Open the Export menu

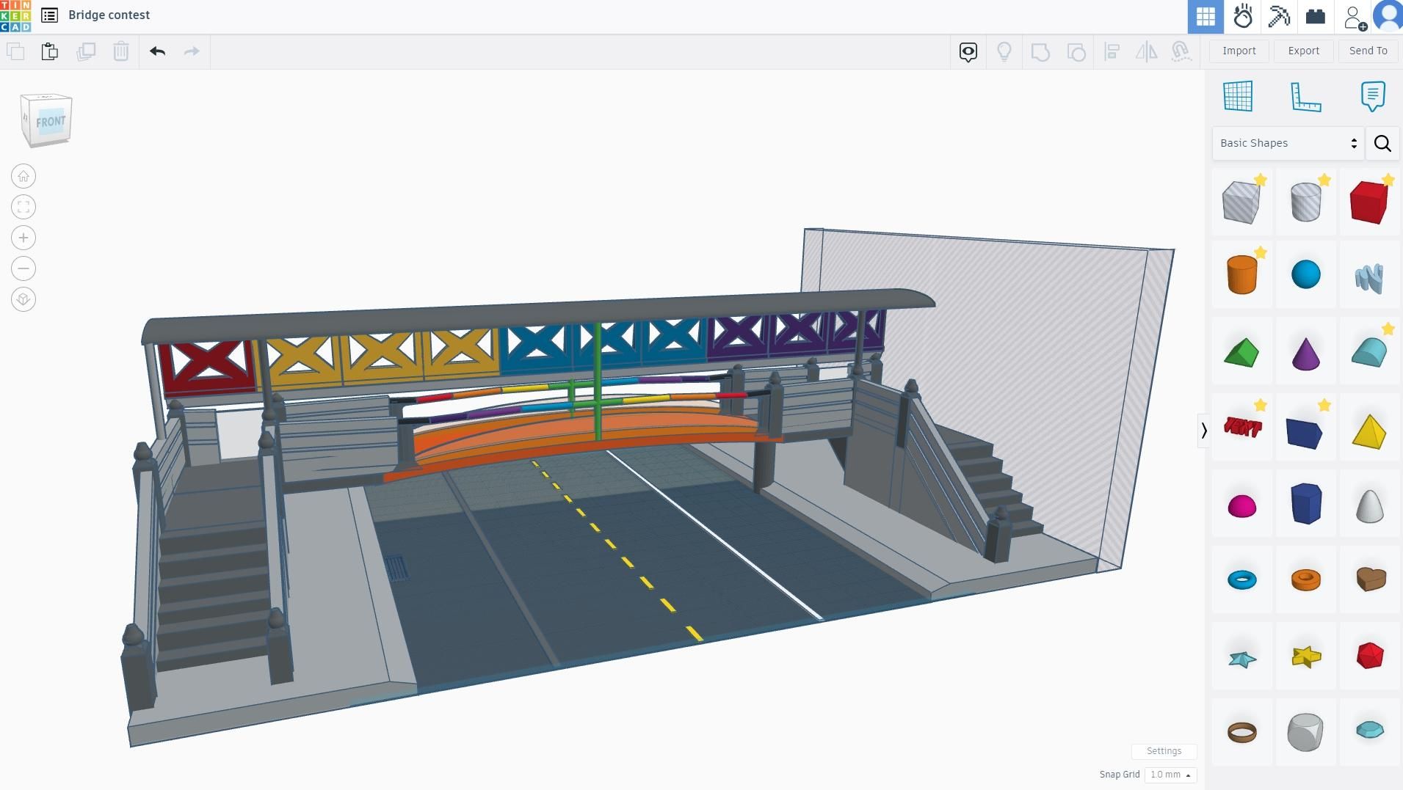tap(1302, 51)
